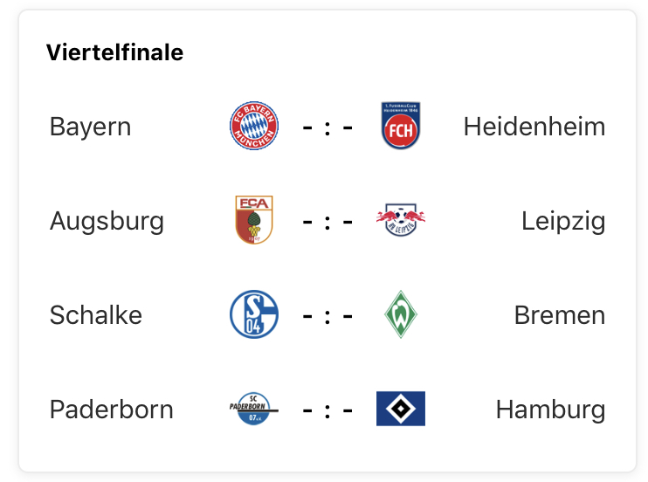Image resolution: width=648 pixels, height=482 pixels.
Task: Click the Heidenheim team name
Action: pyautogui.click(x=534, y=127)
